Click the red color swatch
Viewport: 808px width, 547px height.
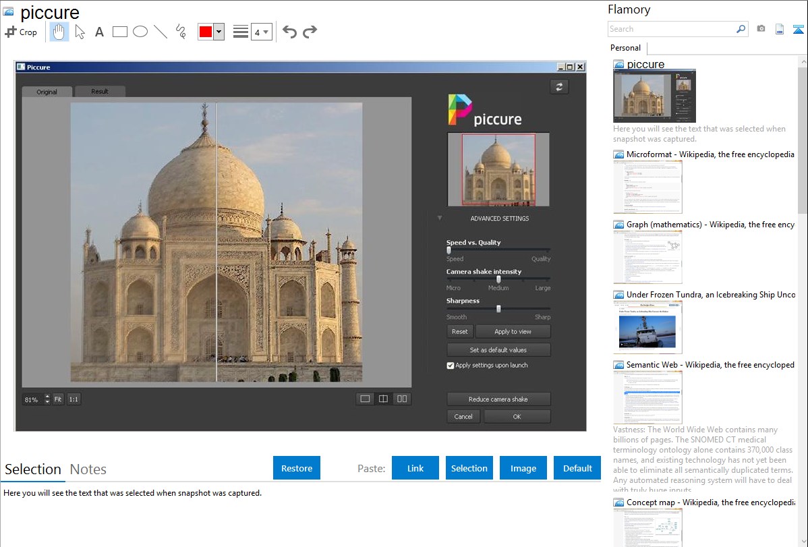click(x=206, y=32)
